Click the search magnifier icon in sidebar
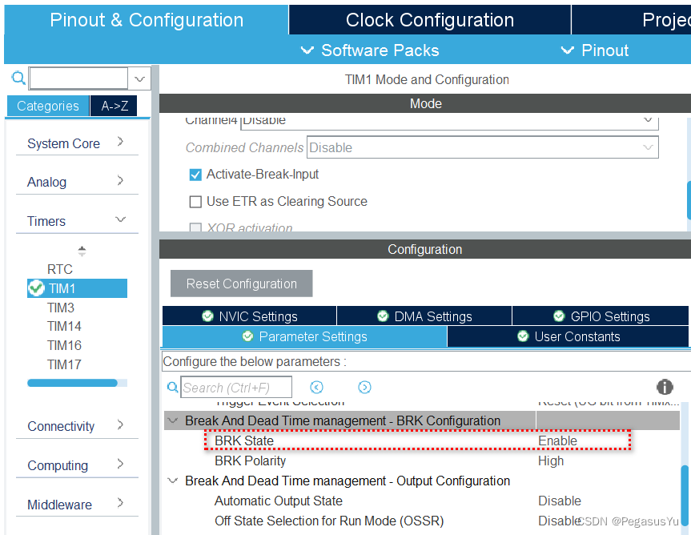Screen dimensions: 691x535 click(18, 78)
